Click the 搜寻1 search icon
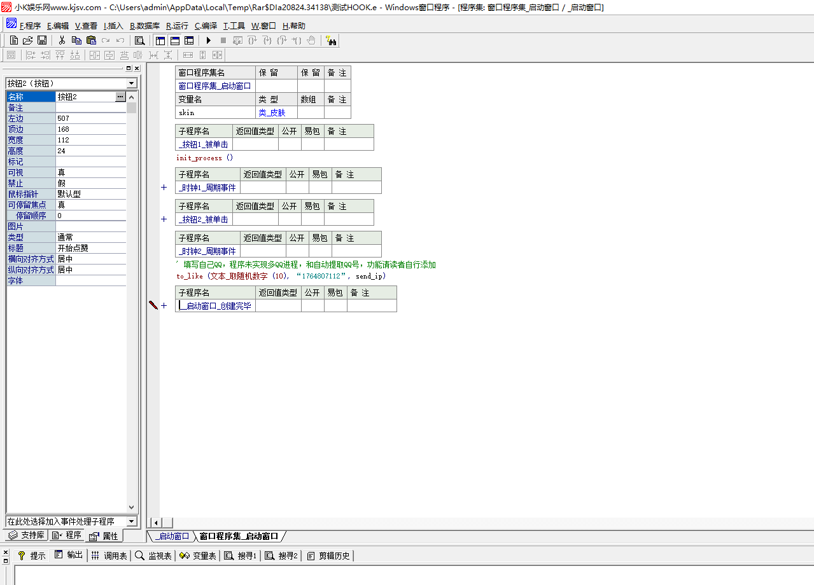Screen dimensions: 814x585 tap(228, 555)
